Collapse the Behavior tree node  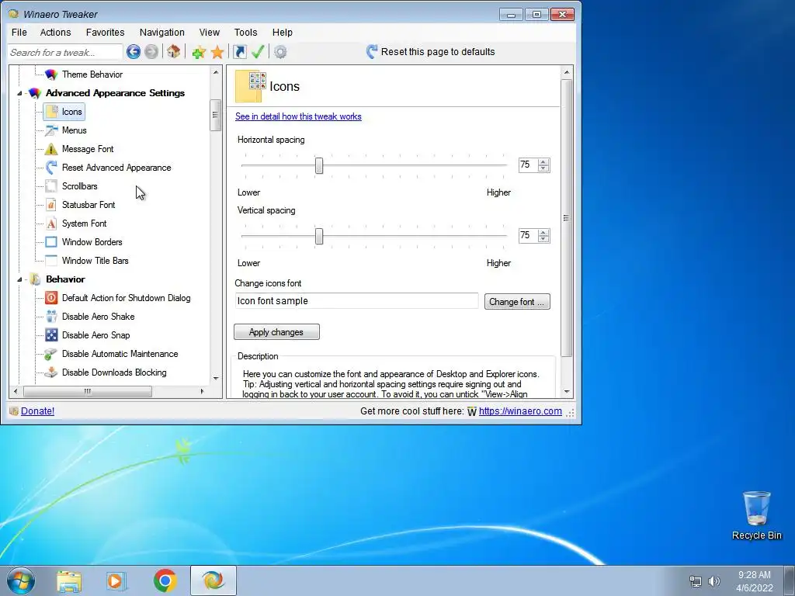[19, 279]
